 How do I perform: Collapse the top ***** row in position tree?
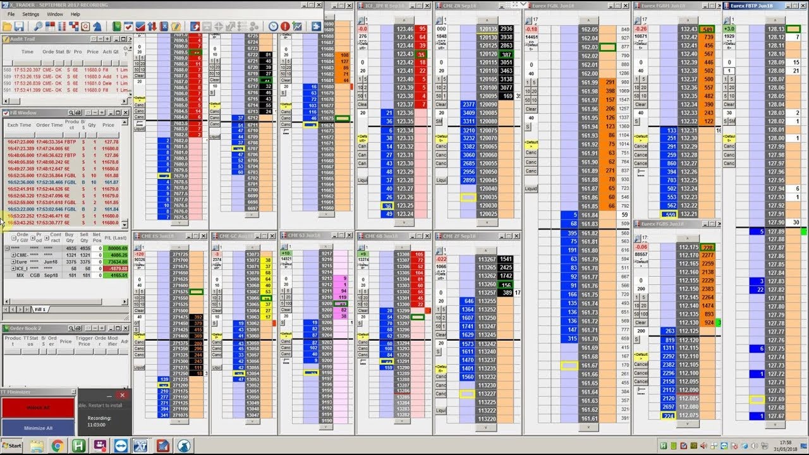click(x=6, y=249)
